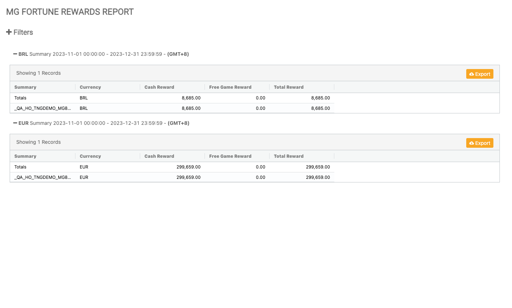The height and width of the screenshot is (308, 512).
Task: Select the Totals row in BRL table
Action: coord(20,98)
